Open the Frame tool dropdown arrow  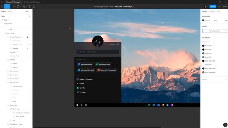click(x=15, y=6)
